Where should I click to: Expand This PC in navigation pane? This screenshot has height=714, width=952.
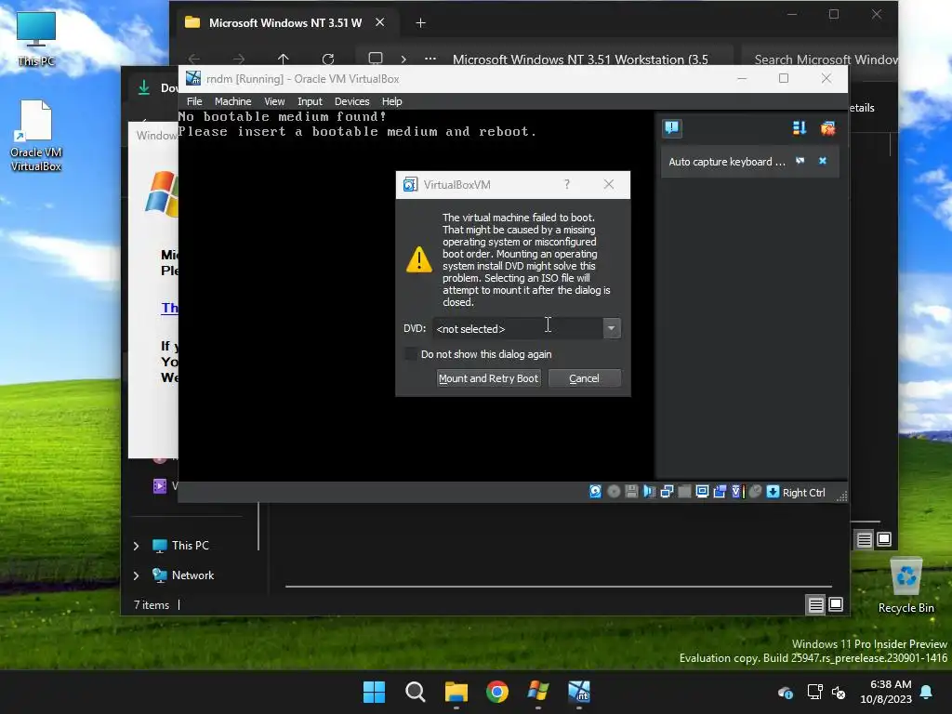[x=136, y=546]
